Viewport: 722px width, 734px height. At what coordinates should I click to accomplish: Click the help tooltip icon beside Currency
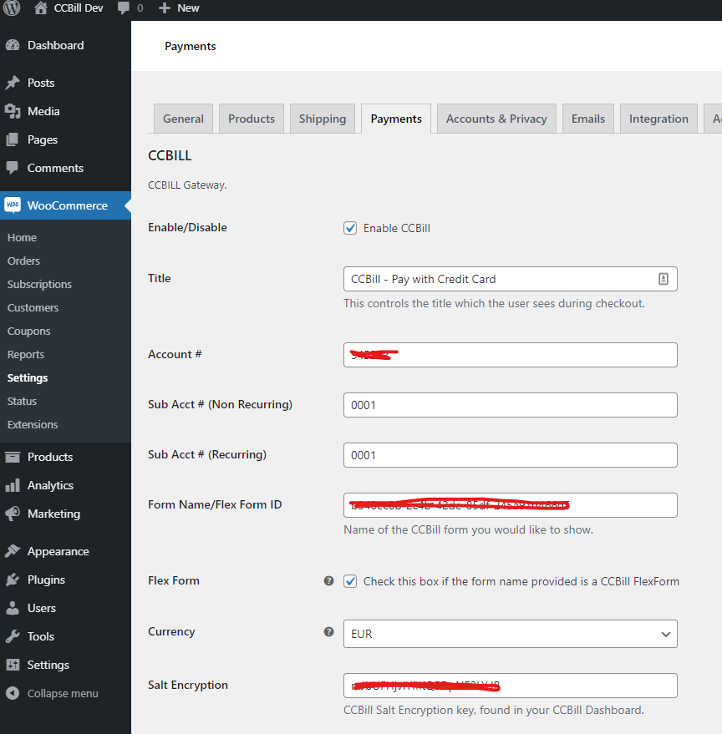[329, 632]
